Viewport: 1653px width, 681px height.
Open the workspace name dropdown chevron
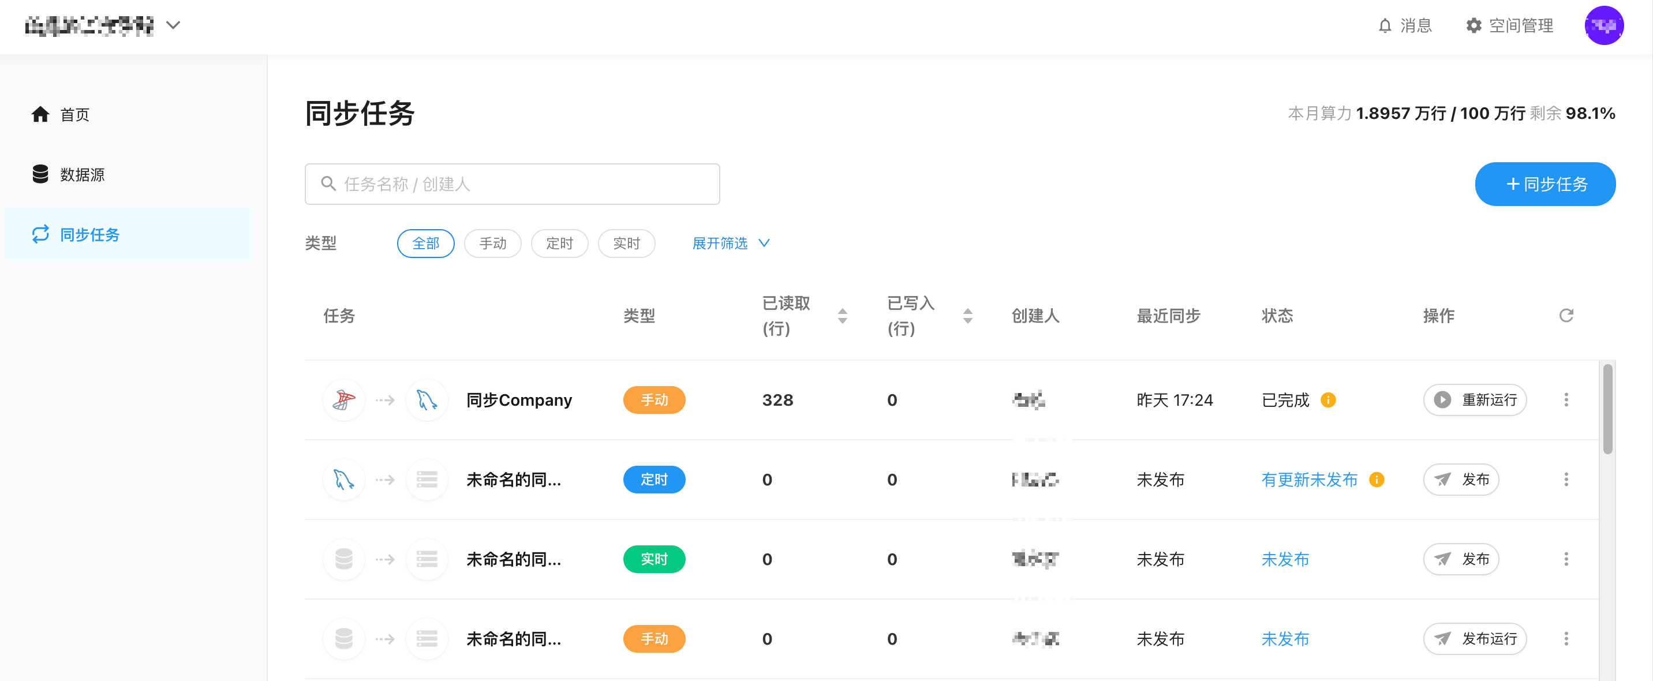tap(173, 25)
